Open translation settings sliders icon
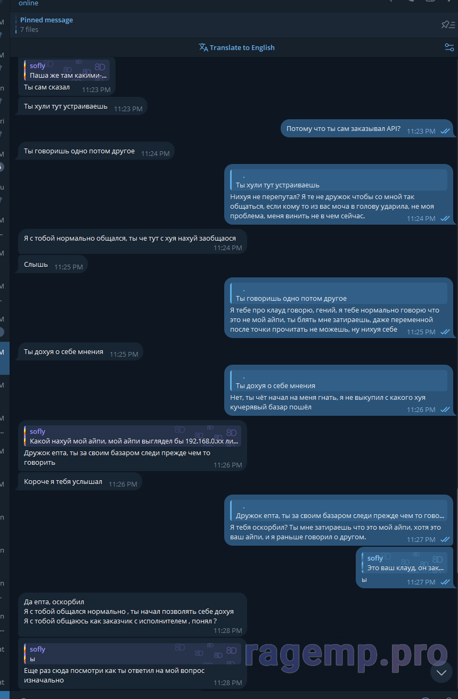The height and width of the screenshot is (699, 458). (x=449, y=47)
